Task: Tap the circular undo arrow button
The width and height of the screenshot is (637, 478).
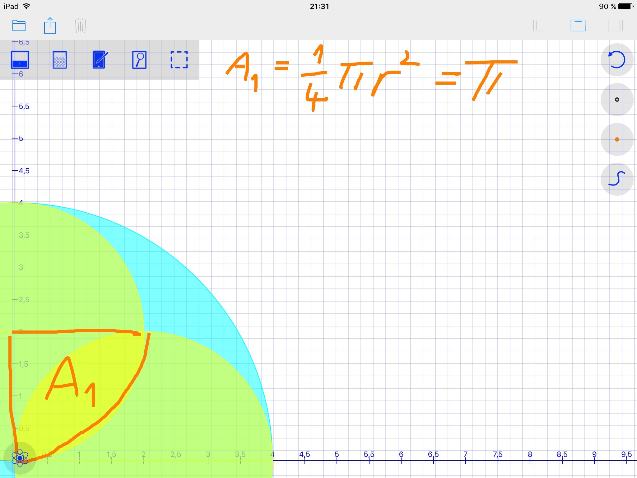Action: [616, 60]
